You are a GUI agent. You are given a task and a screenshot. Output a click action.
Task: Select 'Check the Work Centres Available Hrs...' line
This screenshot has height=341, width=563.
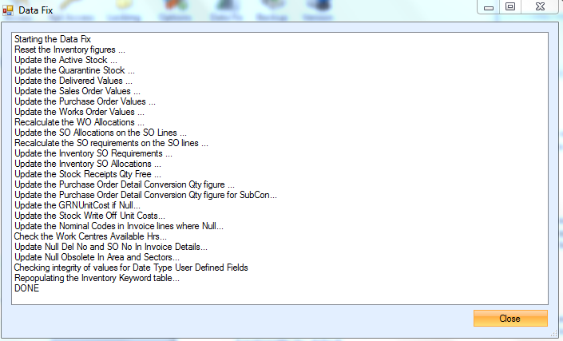90,236
